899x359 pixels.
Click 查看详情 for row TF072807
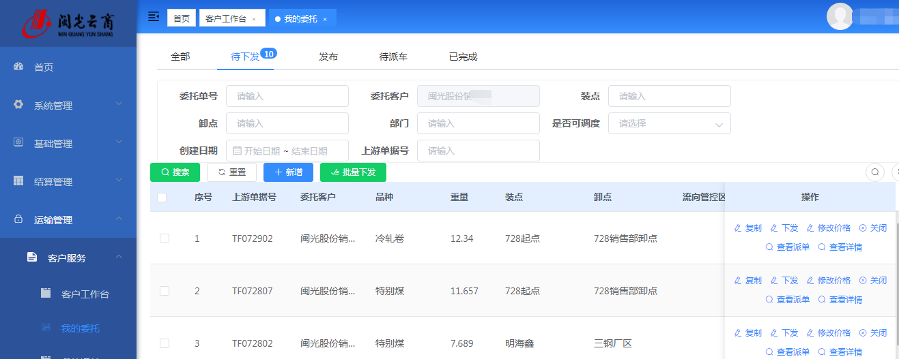point(840,300)
